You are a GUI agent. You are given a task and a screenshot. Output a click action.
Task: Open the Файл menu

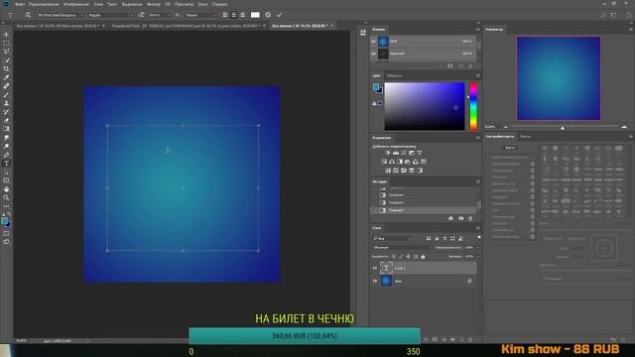pyautogui.click(x=20, y=4)
